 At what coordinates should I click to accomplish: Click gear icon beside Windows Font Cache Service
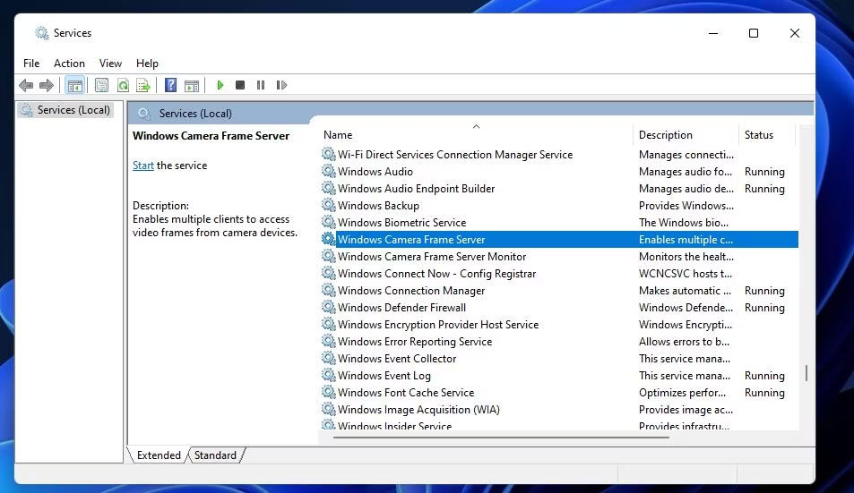pyautogui.click(x=328, y=392)
